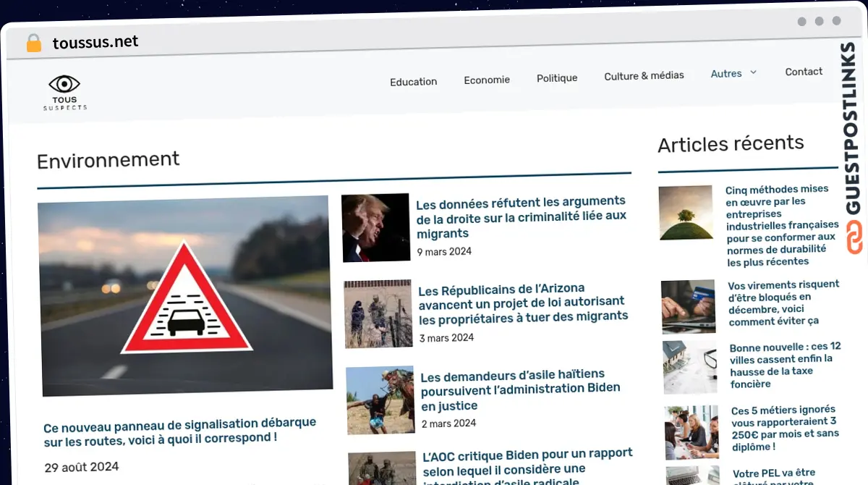Image resolution: width=868 pixels, height=485 pixels.
Task: Click the 'Articles récents' heading
Action: point(731,143)
